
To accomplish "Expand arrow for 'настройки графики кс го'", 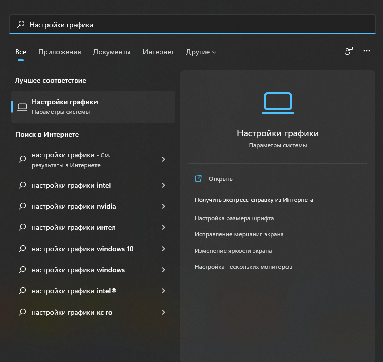I will [x=163, y=312].
